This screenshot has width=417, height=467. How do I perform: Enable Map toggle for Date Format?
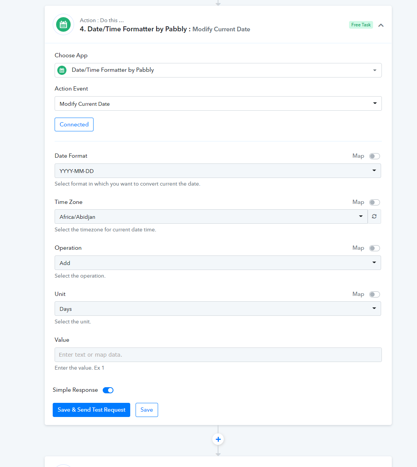click(375, 156)
